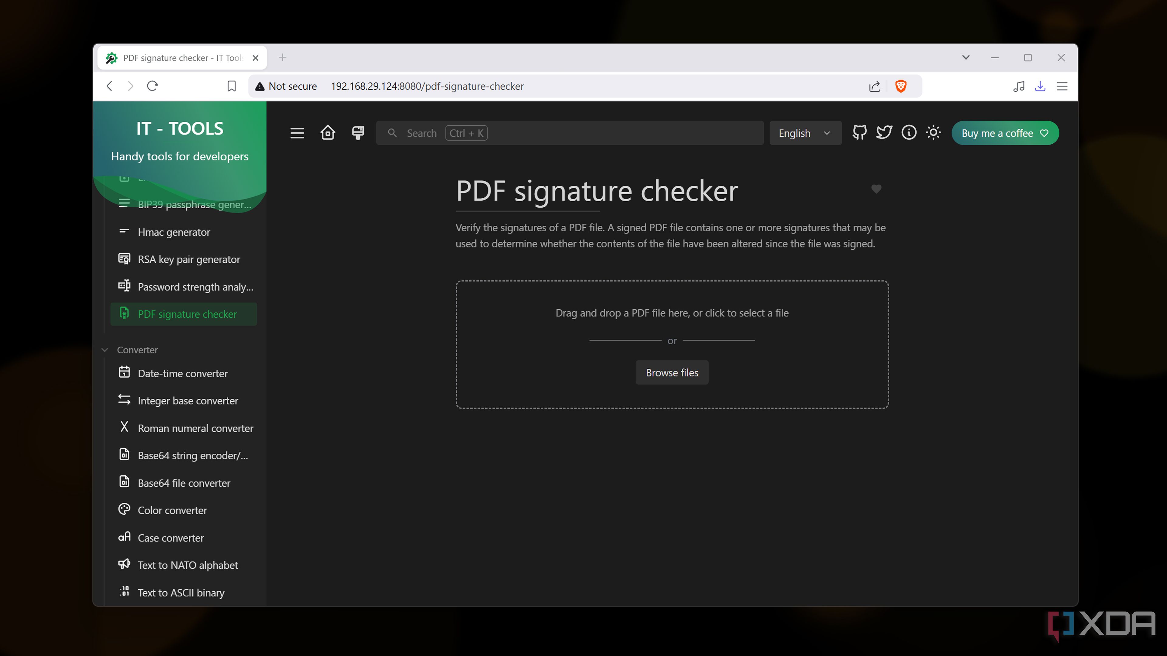1167x656 pixels.
Task: Click the RSA key pair certificate icon
Action: pos(124,258)
